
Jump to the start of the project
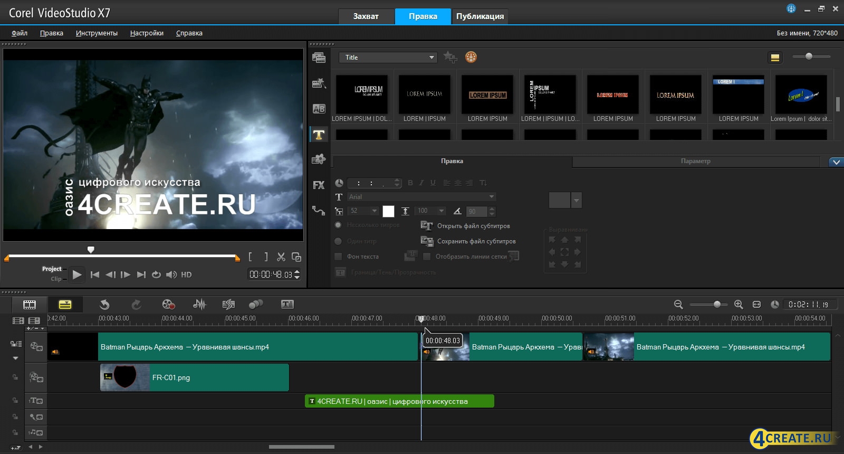point(95,275)
